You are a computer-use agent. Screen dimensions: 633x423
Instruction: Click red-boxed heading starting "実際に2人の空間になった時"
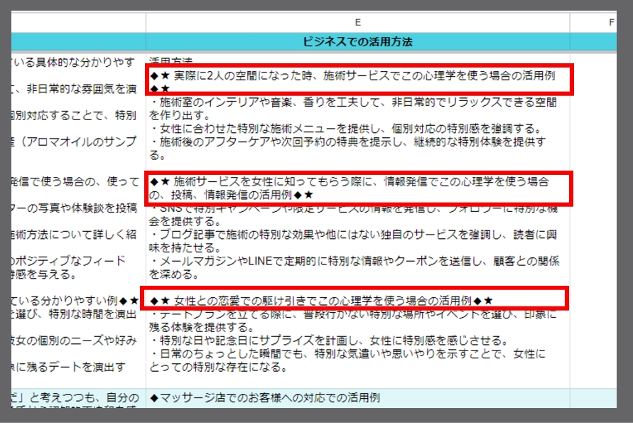[x=352, y=75]
